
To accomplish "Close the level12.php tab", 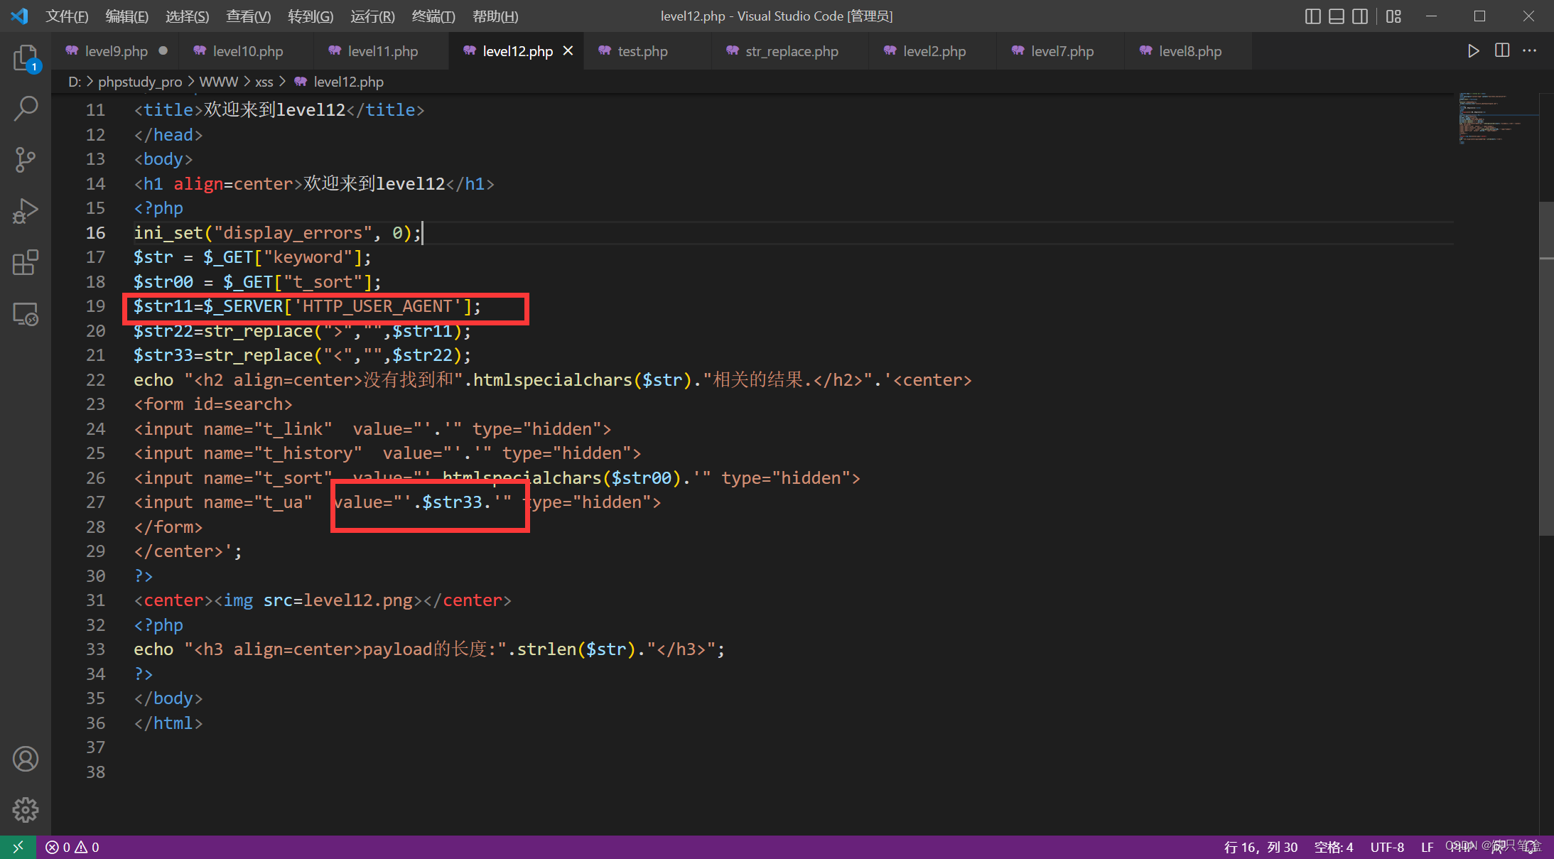I will (568, 50).
